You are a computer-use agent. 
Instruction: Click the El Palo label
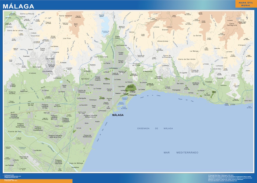[191, 93]
